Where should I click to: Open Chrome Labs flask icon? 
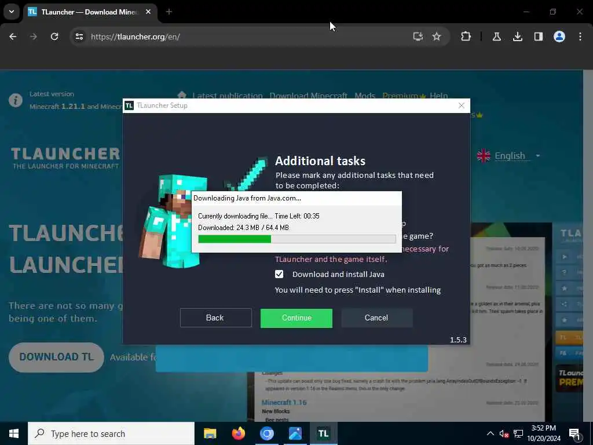[496, 37]
